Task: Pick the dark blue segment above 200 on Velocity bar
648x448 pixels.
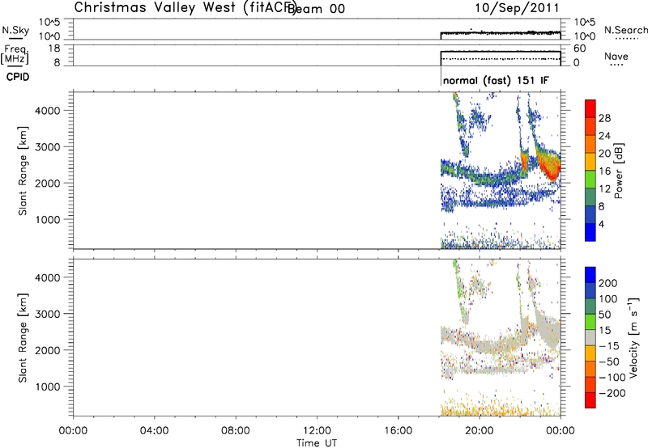Action: [x=590, y=275]
